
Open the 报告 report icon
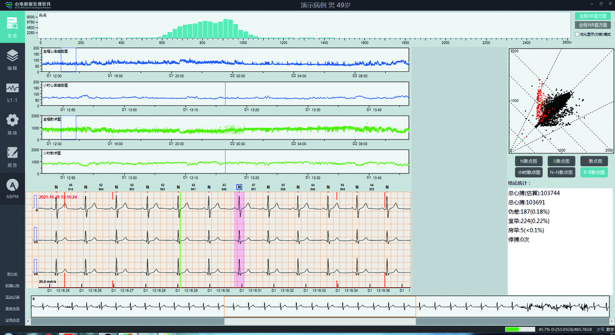pyautogui.click(x=12, y=154)
